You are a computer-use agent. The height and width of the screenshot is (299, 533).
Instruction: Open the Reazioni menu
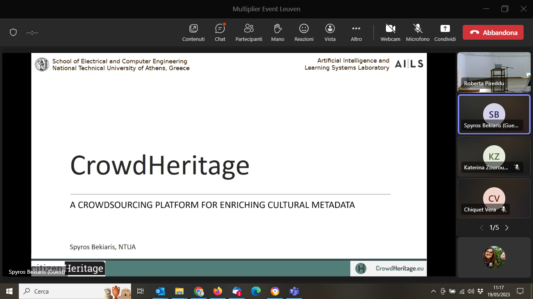(x=304, y=33)
